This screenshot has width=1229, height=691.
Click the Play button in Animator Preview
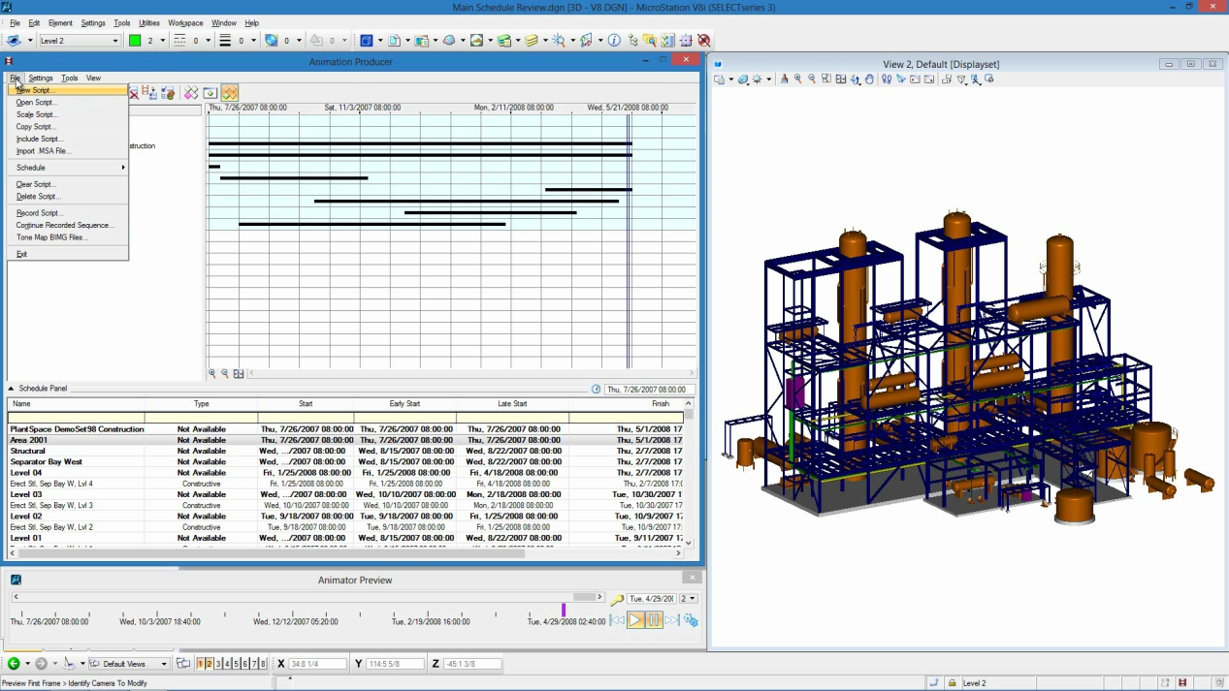(x=635, y=620)
